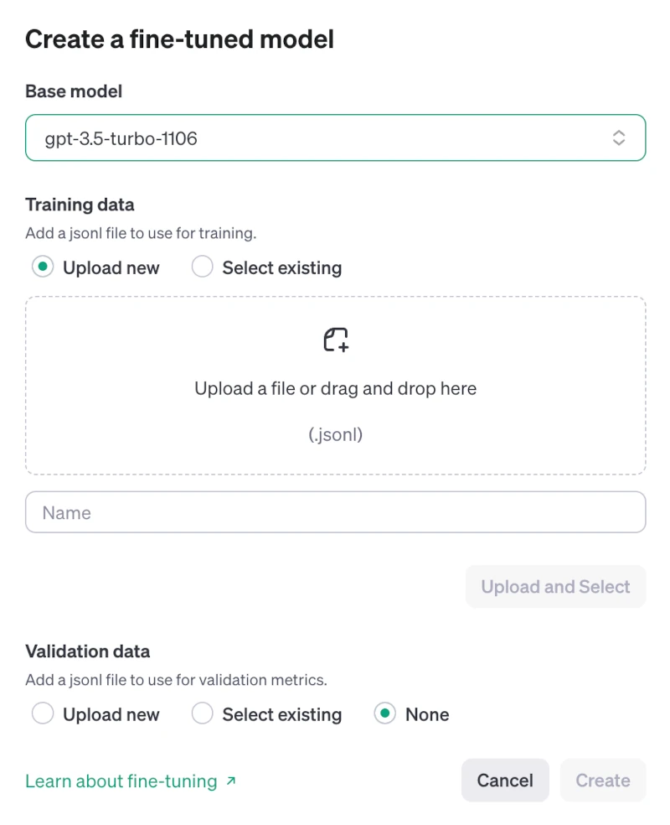670x825 pixels.
Task: Click the Upload a file or drag and drop text
Action: click(335, 388)
